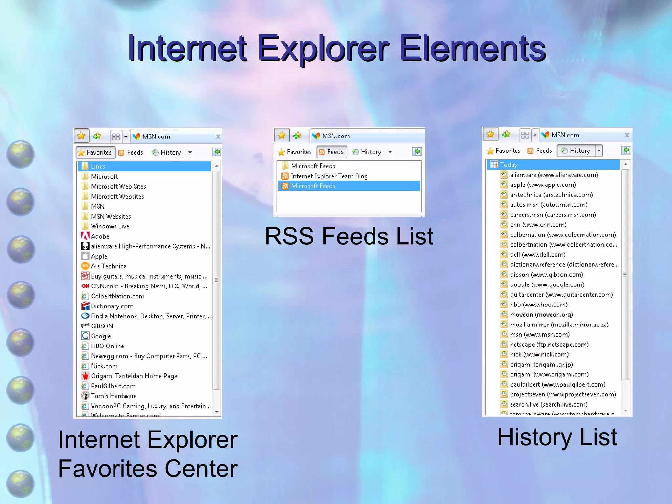This screenshot has width=672, height=504.
Task: Open the Ars Technica favorite
Action: pos(144,266)
